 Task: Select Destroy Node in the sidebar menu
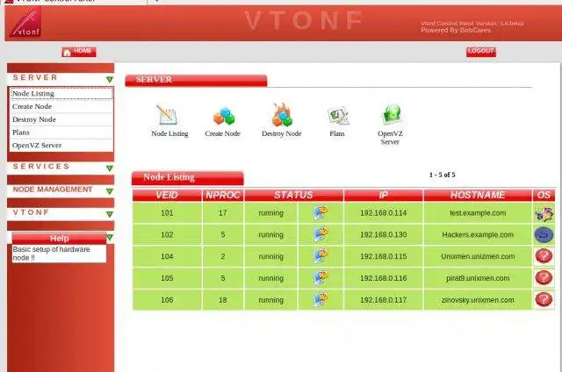[61, 119]
